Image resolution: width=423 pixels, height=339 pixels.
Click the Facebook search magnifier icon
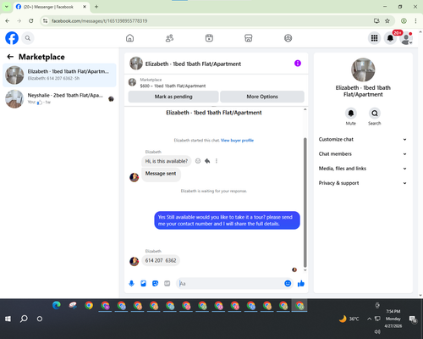[x=28, y=38]
